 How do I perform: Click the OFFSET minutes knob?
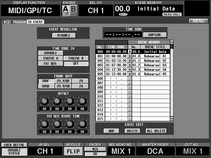(x=57, y=101)
